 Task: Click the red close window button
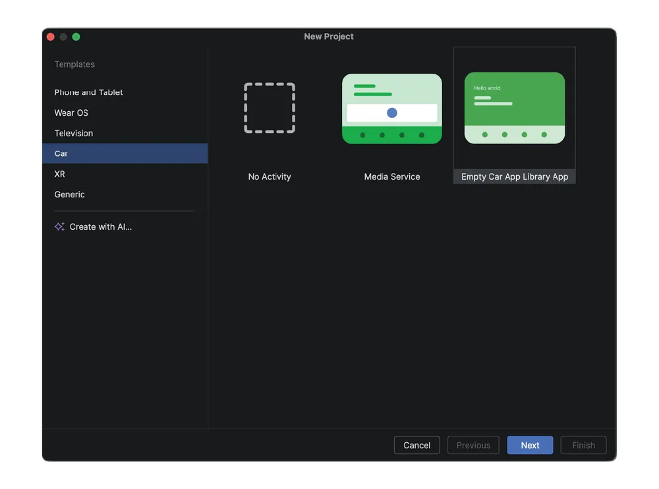[51, 37]
